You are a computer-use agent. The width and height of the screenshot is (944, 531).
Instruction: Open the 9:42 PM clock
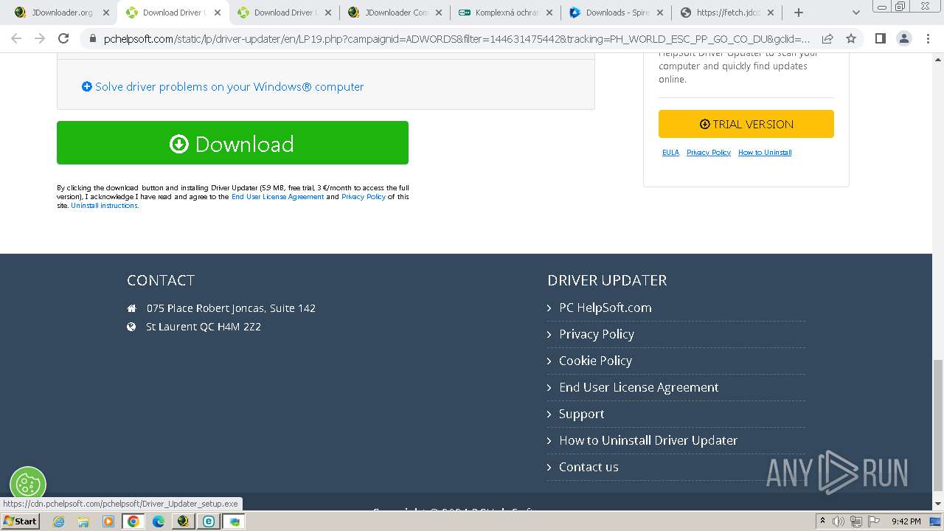point(906,521)
